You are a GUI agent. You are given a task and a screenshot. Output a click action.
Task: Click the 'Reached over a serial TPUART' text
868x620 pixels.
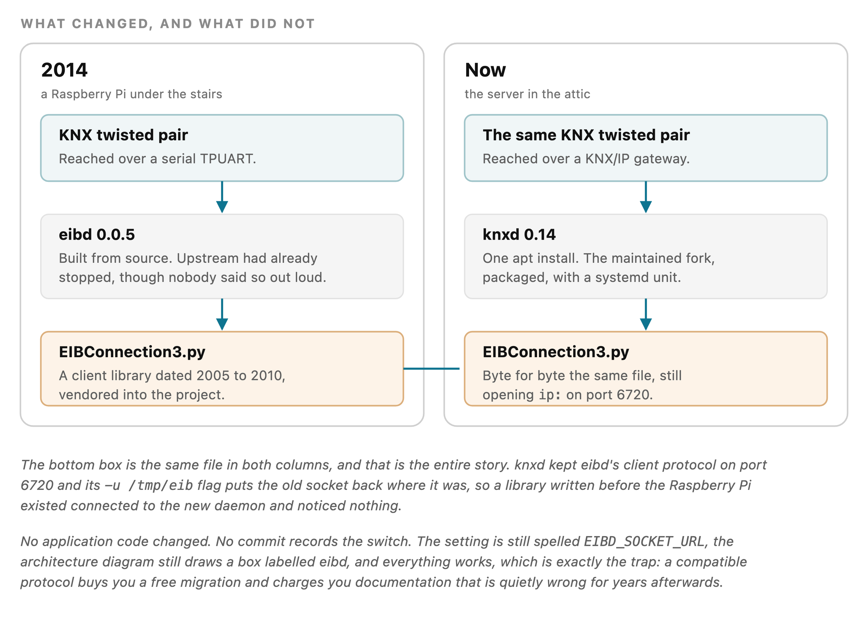[x=157, y=158]
